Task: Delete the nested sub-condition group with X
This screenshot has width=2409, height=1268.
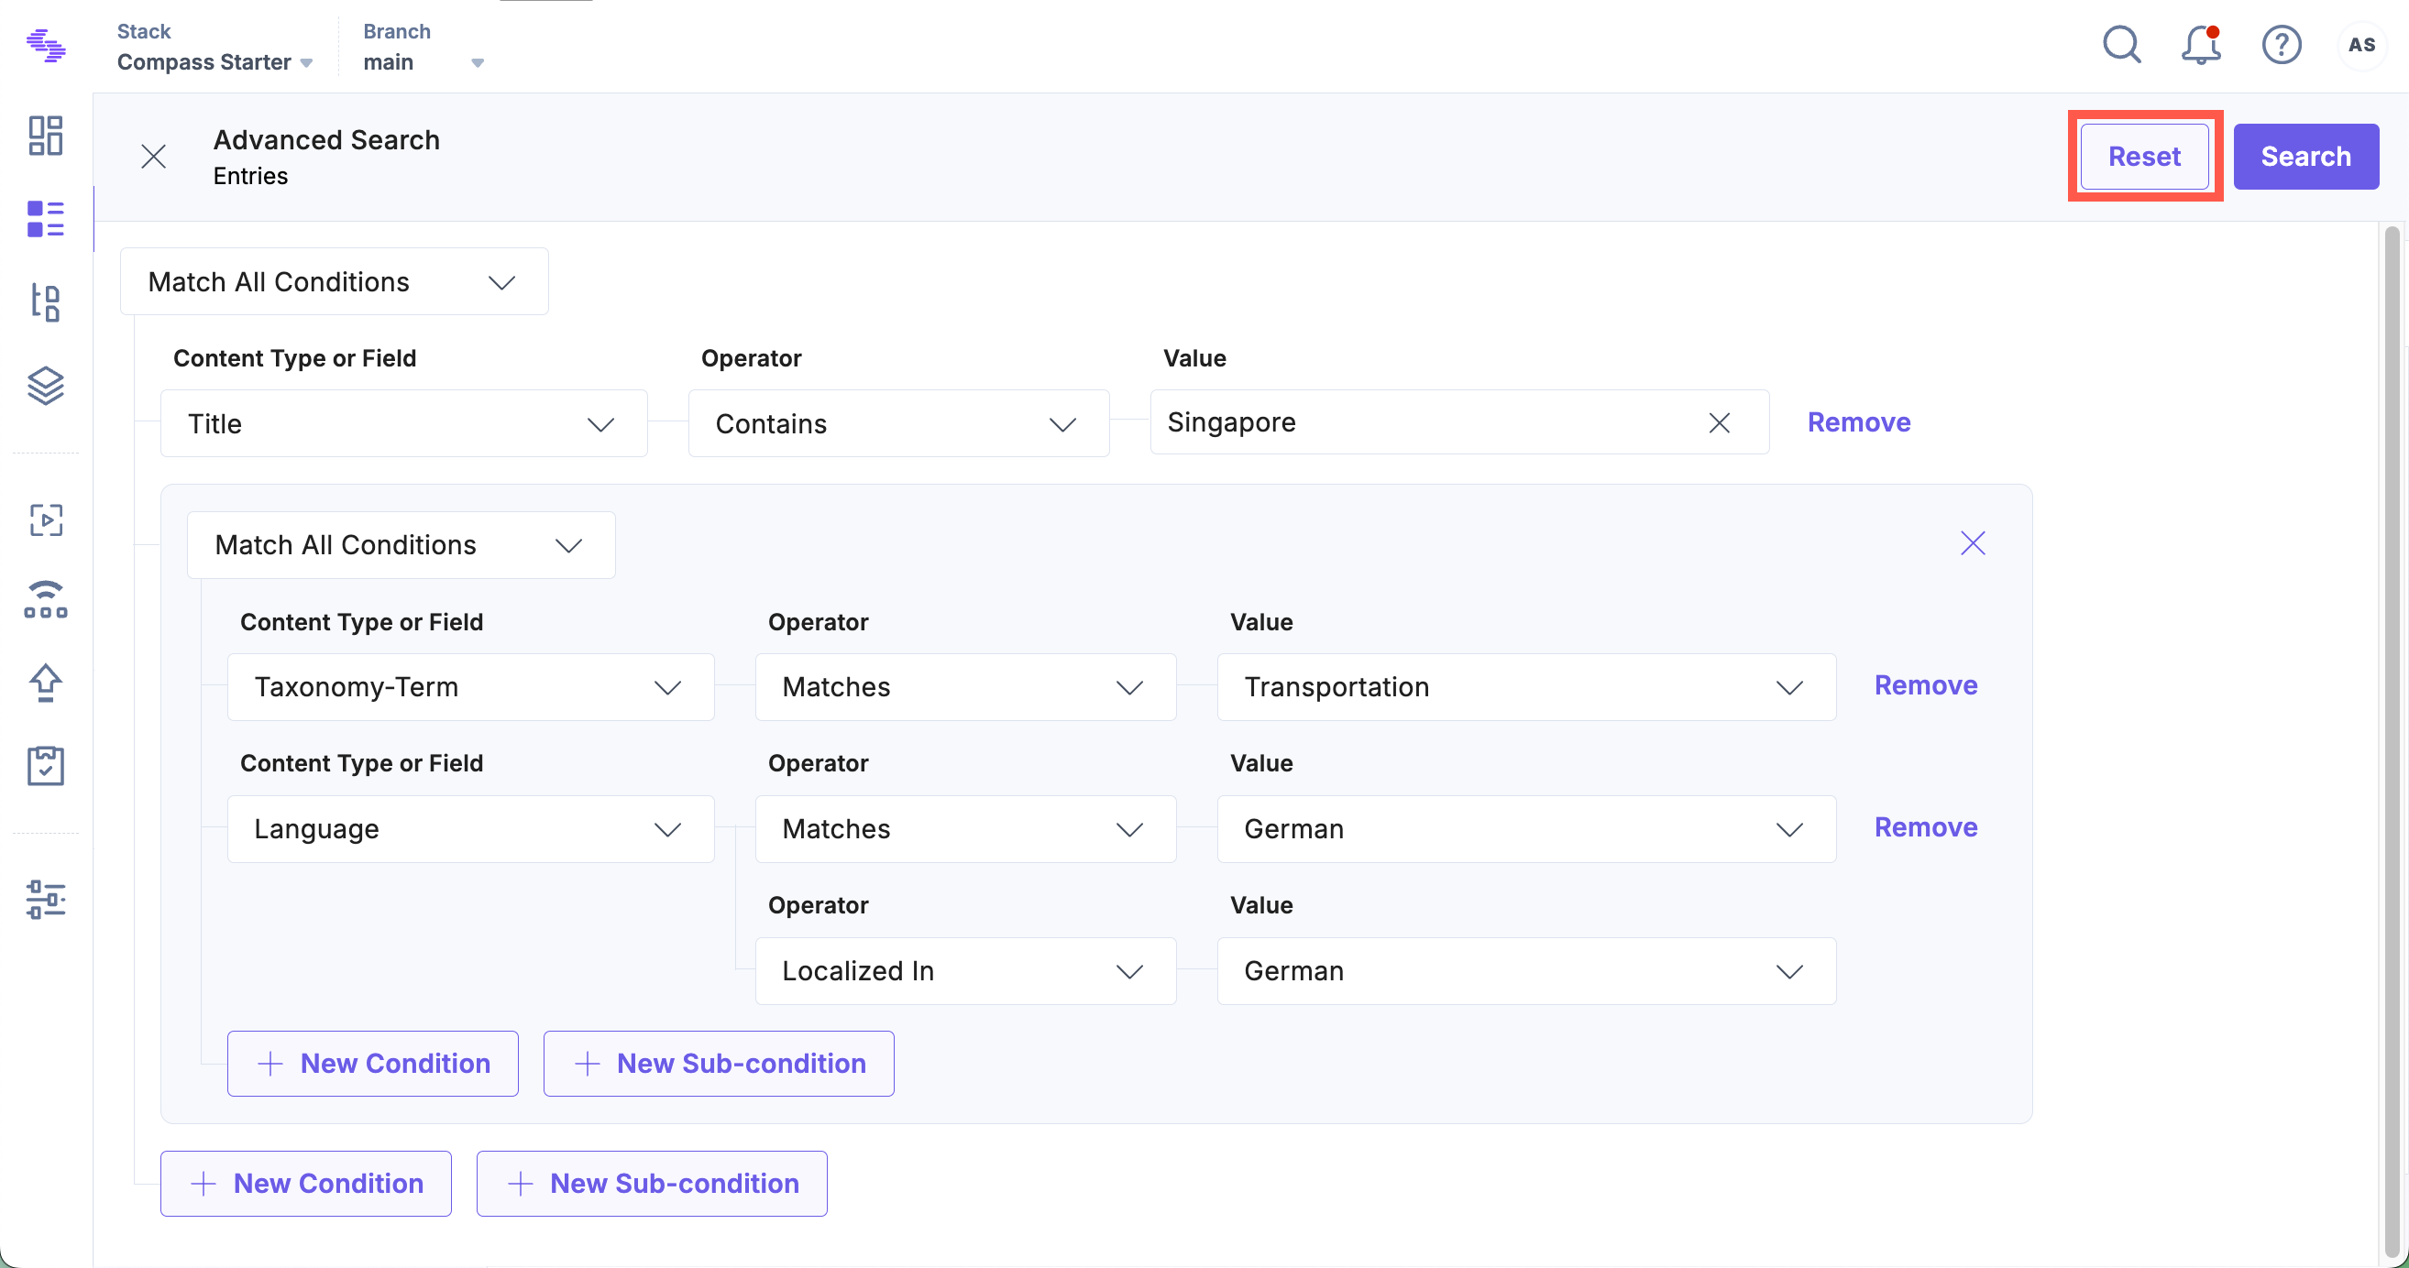Action: (x=1973, y=543)
